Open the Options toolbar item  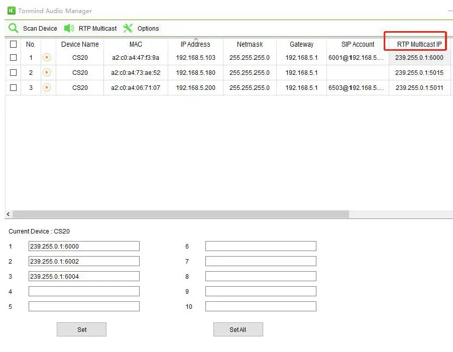click(x=141, y=28)
